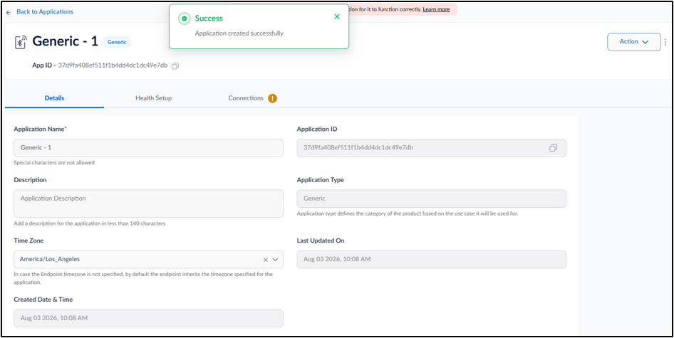Click the 'Application Name' field label
The image size is (674, 338).
point(40,129)
